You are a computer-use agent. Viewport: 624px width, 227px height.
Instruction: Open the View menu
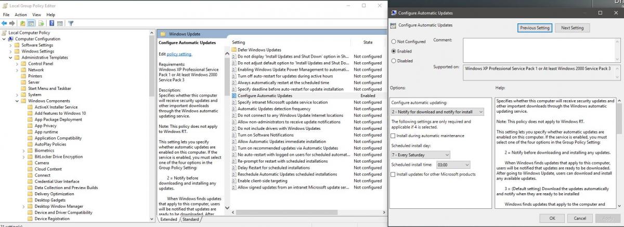36,15
